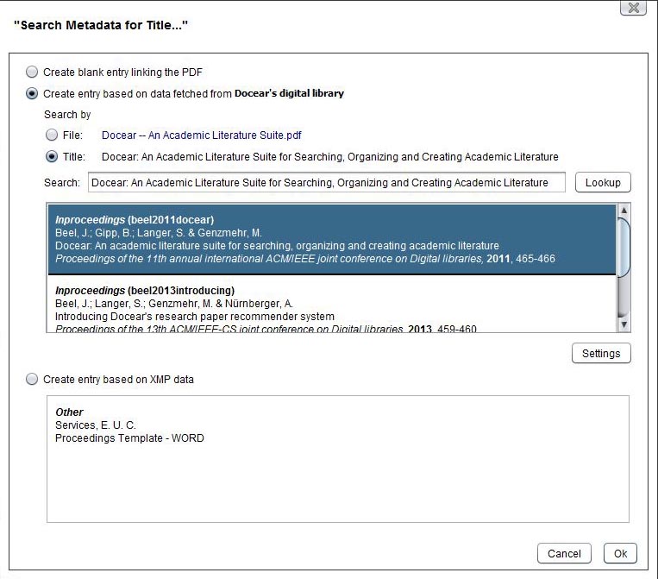Click the title text beside Title radio
This screenshot has width=658, height=579.
(329, 156)
